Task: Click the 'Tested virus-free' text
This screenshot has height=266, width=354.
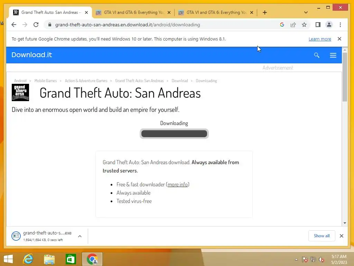Action: [x=134, y=201]
